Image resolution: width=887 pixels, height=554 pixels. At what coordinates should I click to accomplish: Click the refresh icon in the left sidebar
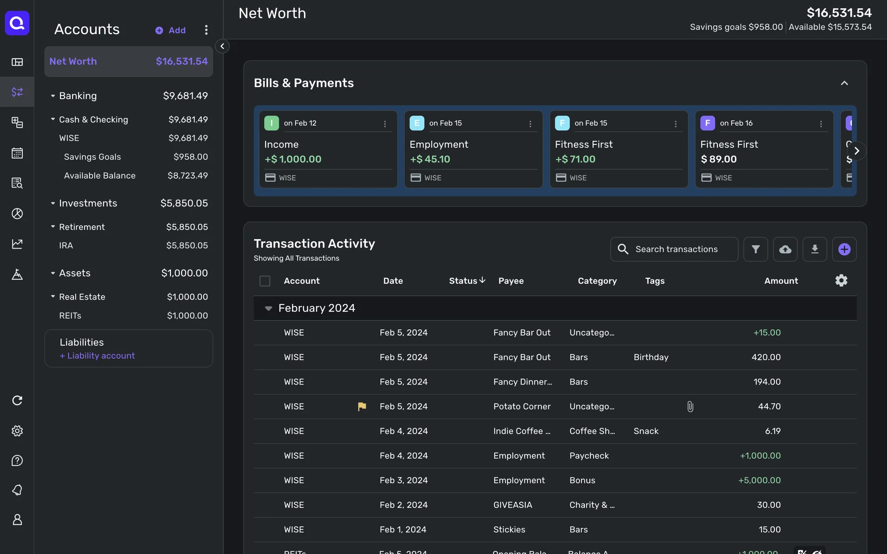pos(17,400)
